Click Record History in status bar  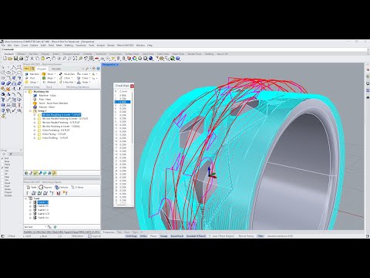coord(246,236)
